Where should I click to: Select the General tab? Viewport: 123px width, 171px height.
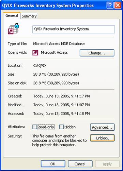12,15
